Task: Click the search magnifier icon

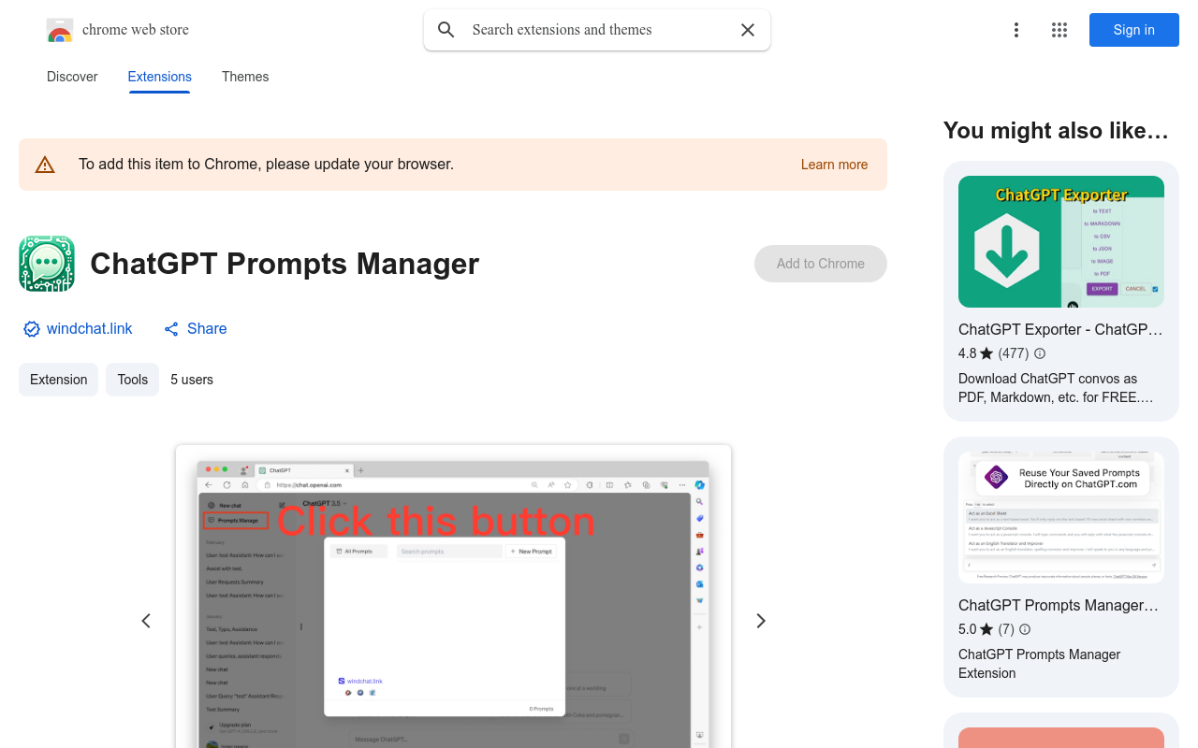Action: tap(446, 30)
